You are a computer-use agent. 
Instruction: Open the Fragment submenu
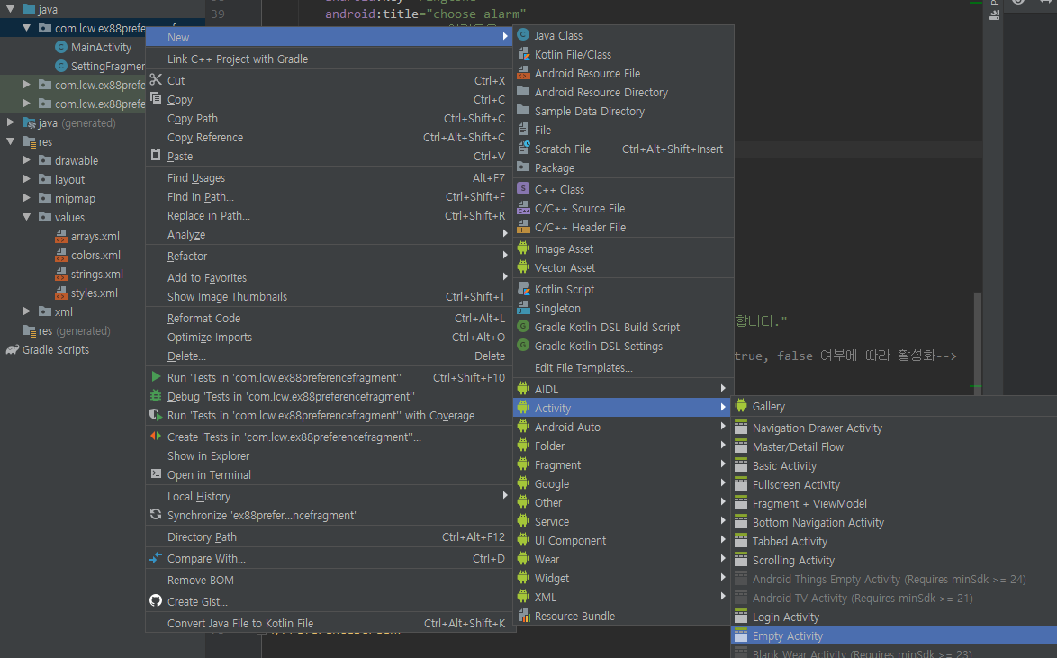pyautogui.click(x=623, y=464)
